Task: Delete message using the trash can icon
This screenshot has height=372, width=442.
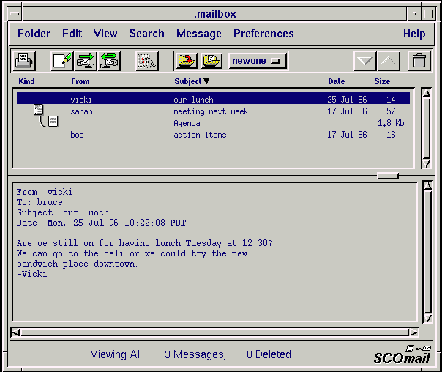Action: [419, 61]
